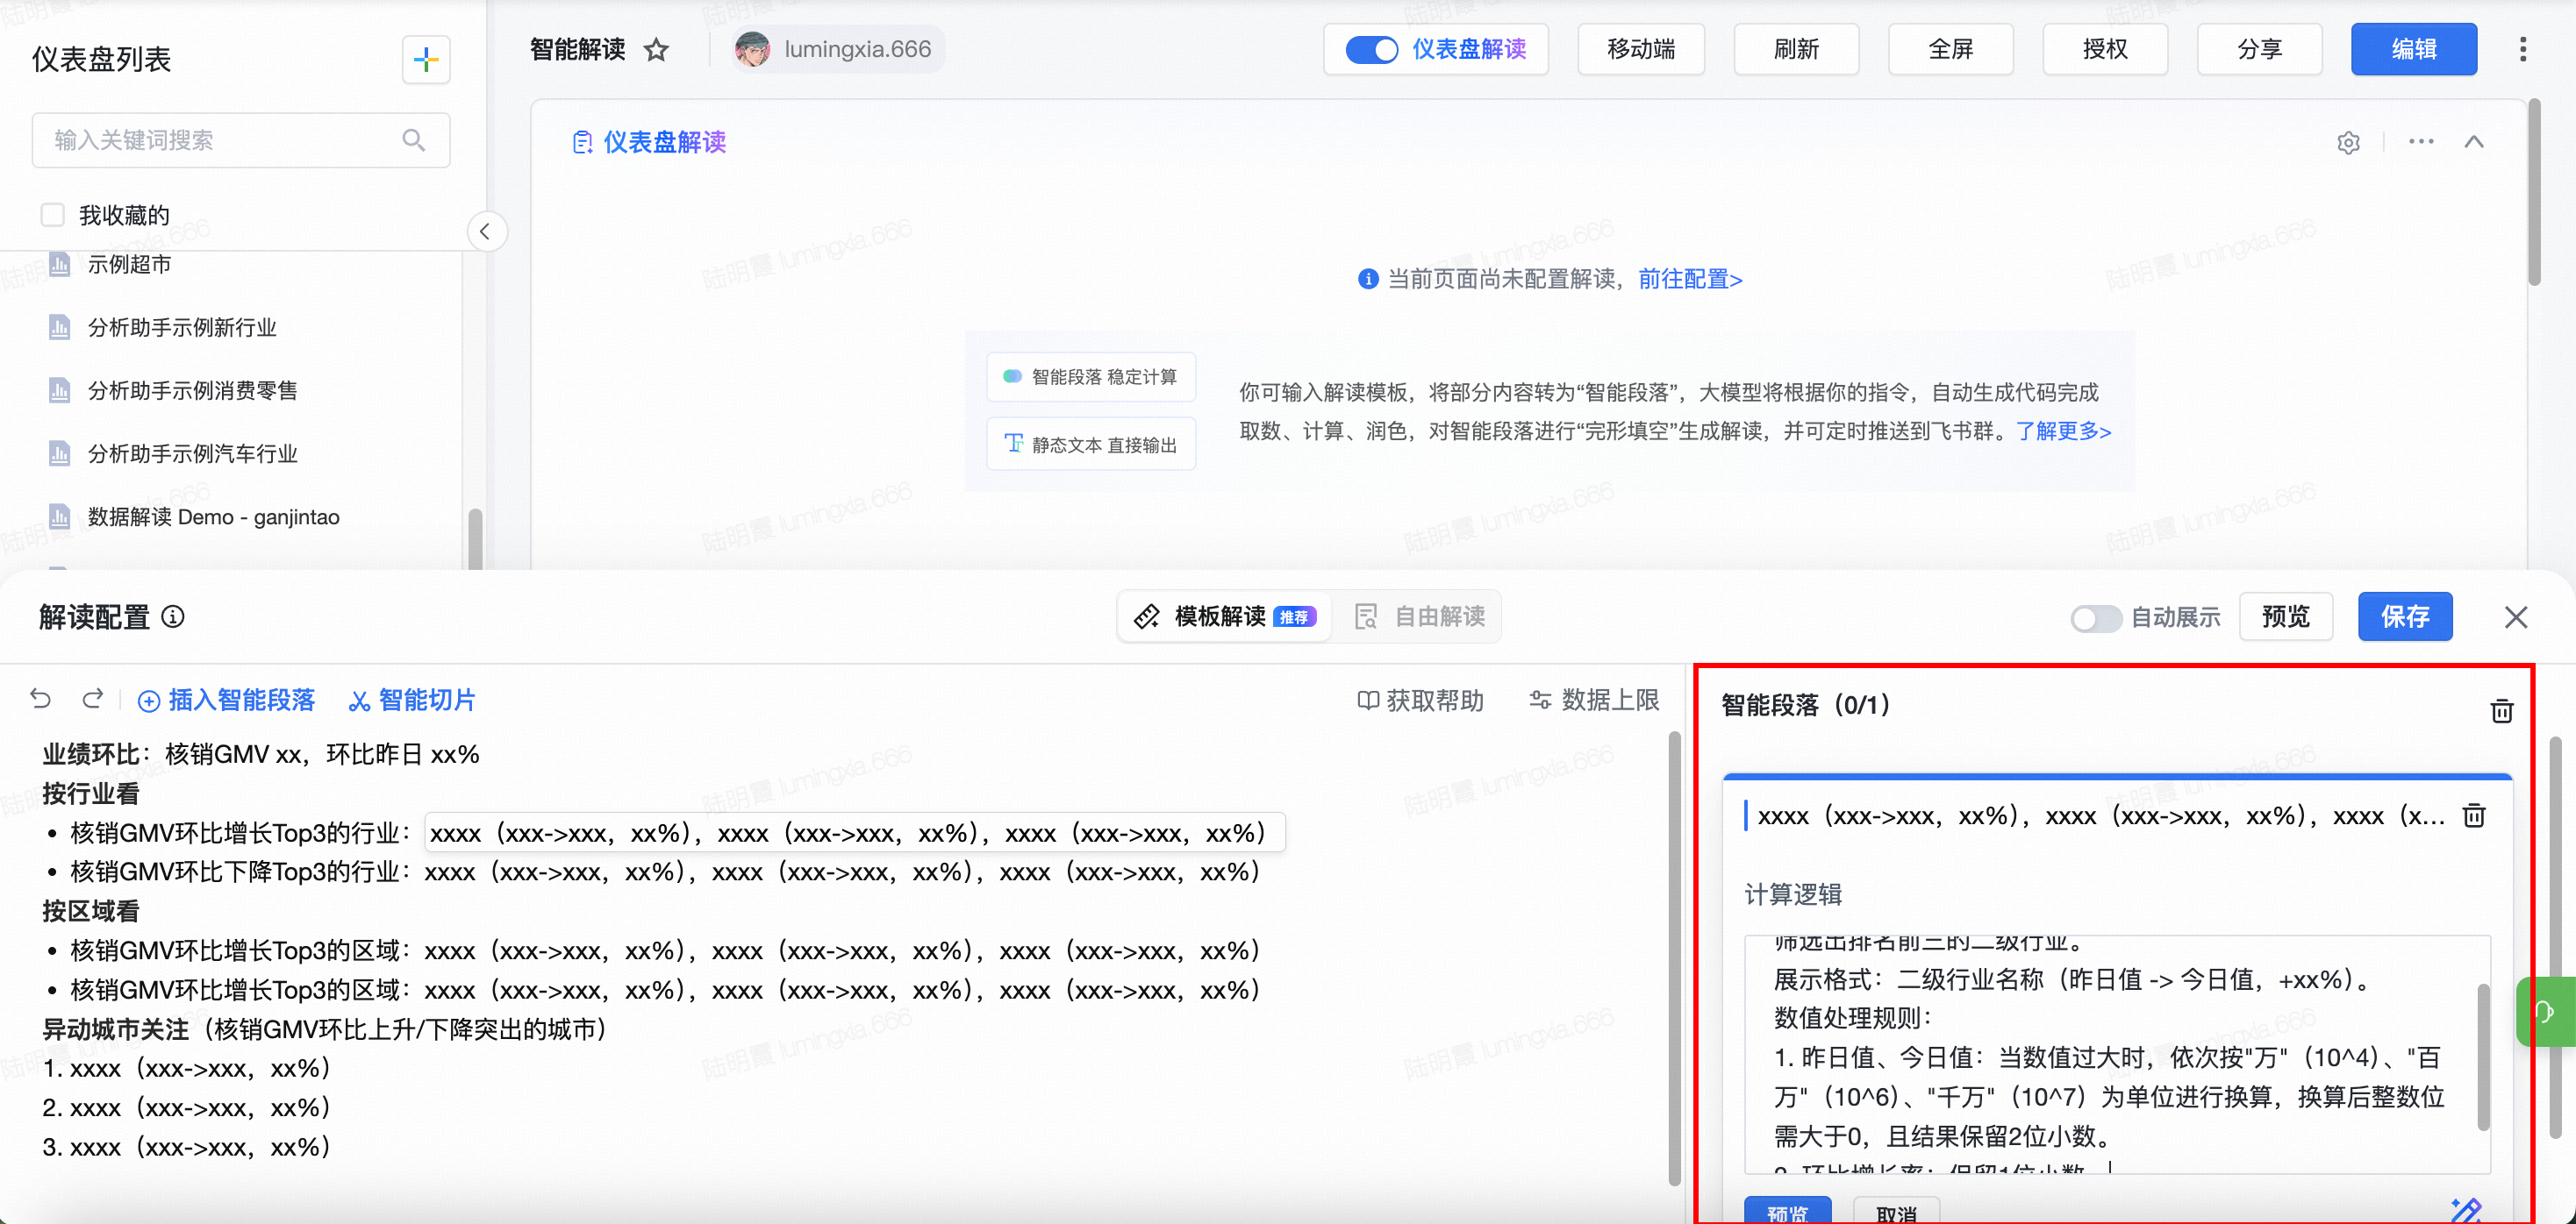2576x1224 pixels.
Task: Open the three-dot menu in the 仪表盘解读 panel
Action: tap(2421, 142)
